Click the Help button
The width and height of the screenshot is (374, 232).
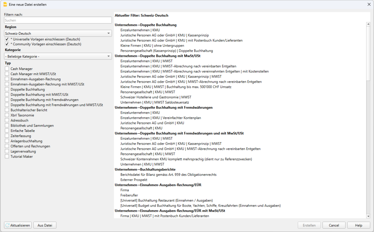coord(359,225)
